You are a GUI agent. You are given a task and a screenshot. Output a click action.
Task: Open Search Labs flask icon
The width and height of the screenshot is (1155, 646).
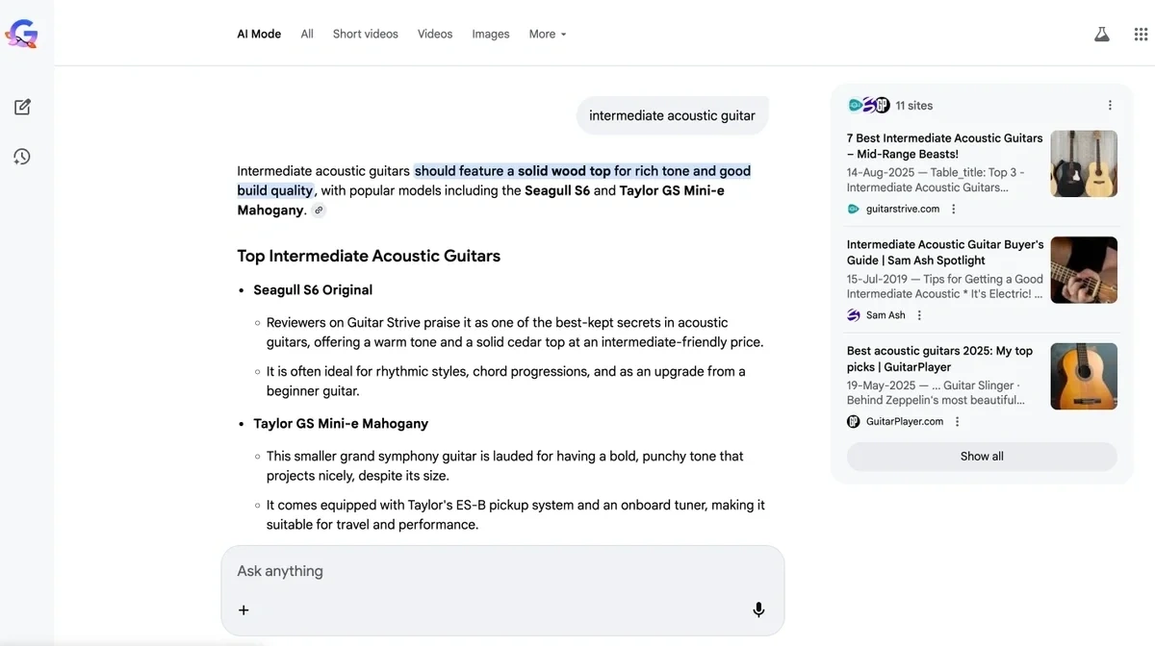(1101, 34)
